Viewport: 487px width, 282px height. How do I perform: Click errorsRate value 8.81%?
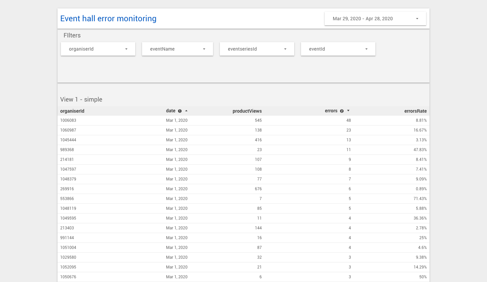click(421, 120)
